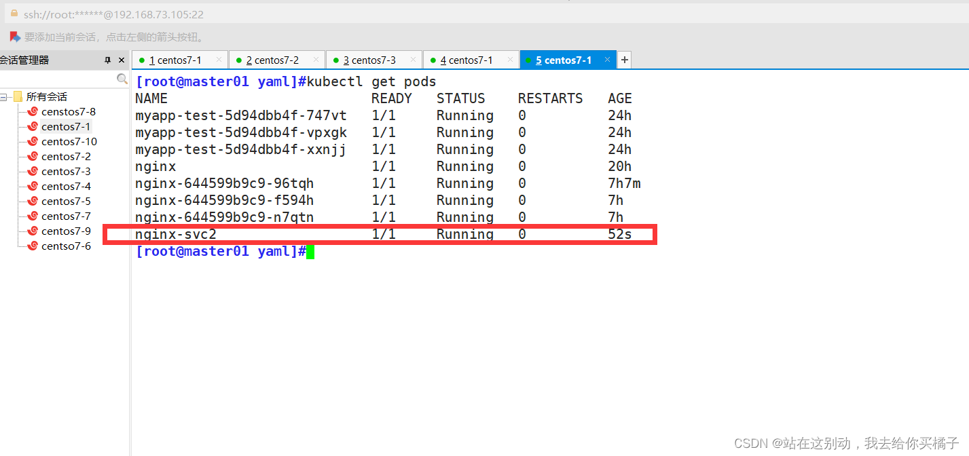Open session centso7-6
This screenshot has height=456, width=969.
[66, 246]
